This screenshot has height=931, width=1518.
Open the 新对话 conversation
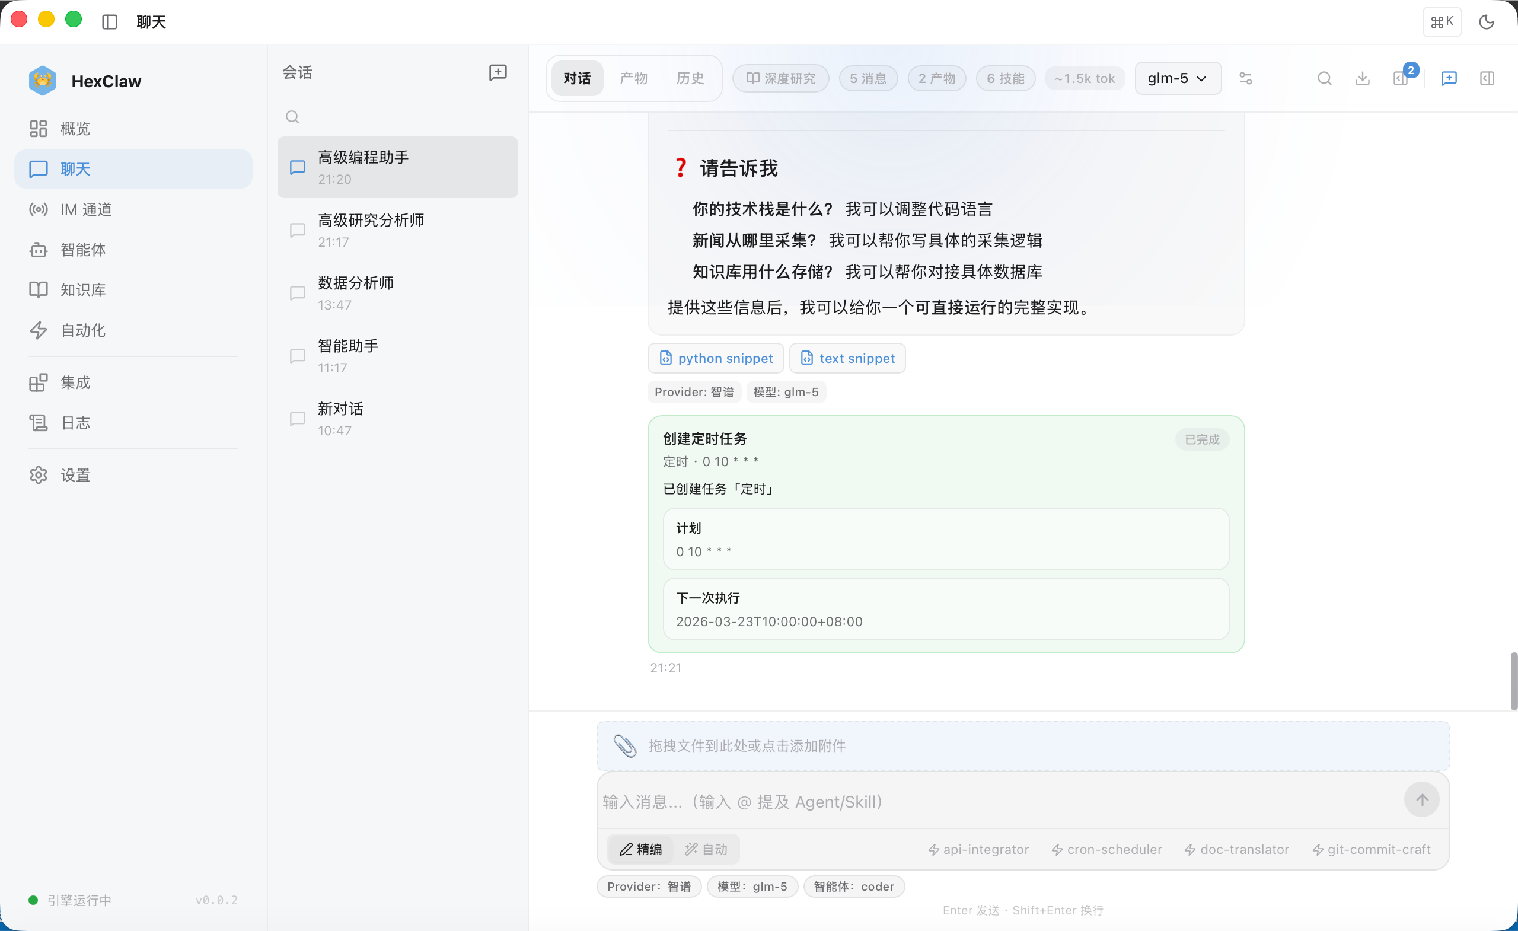coord(397,419)
